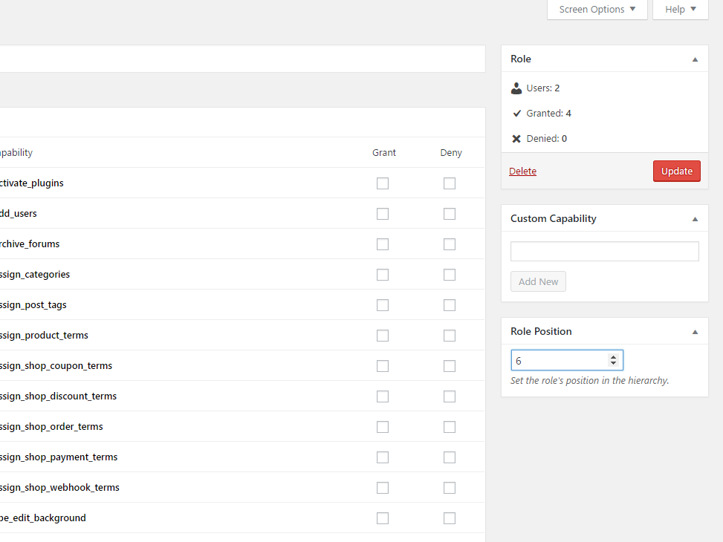Deny the assign_product_terms capability
This screenshot has height=542, width=723.
pyautogui.click(x=450, y=336)
